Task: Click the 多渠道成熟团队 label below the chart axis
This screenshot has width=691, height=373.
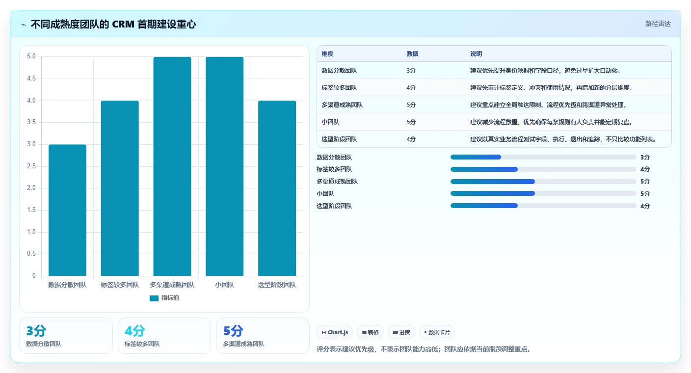Action: point(172,285)
